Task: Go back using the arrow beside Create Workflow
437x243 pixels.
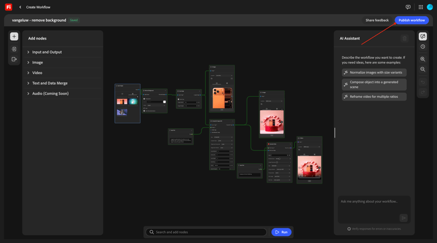Action: coord(20,7)
